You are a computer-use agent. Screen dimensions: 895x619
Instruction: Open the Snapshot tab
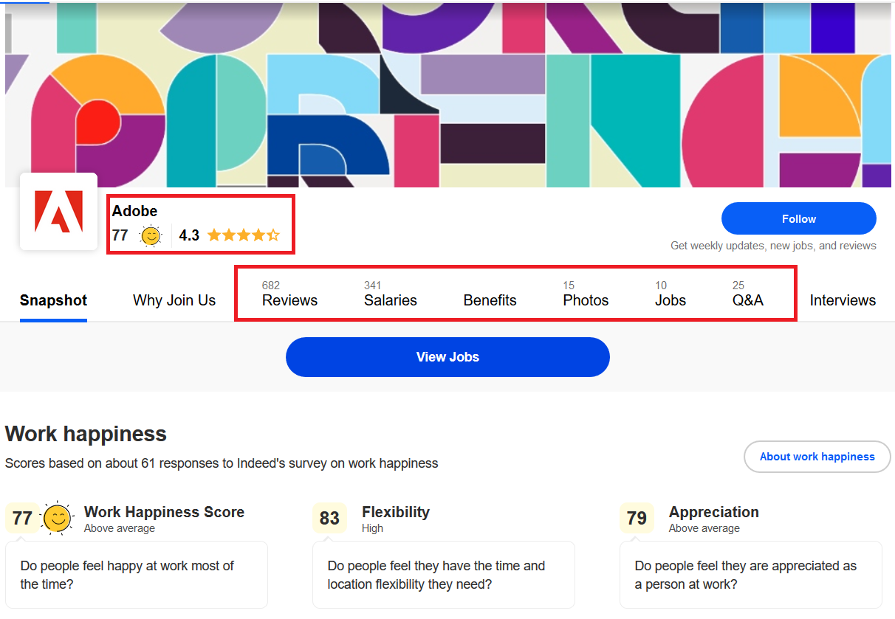(53, 300)
